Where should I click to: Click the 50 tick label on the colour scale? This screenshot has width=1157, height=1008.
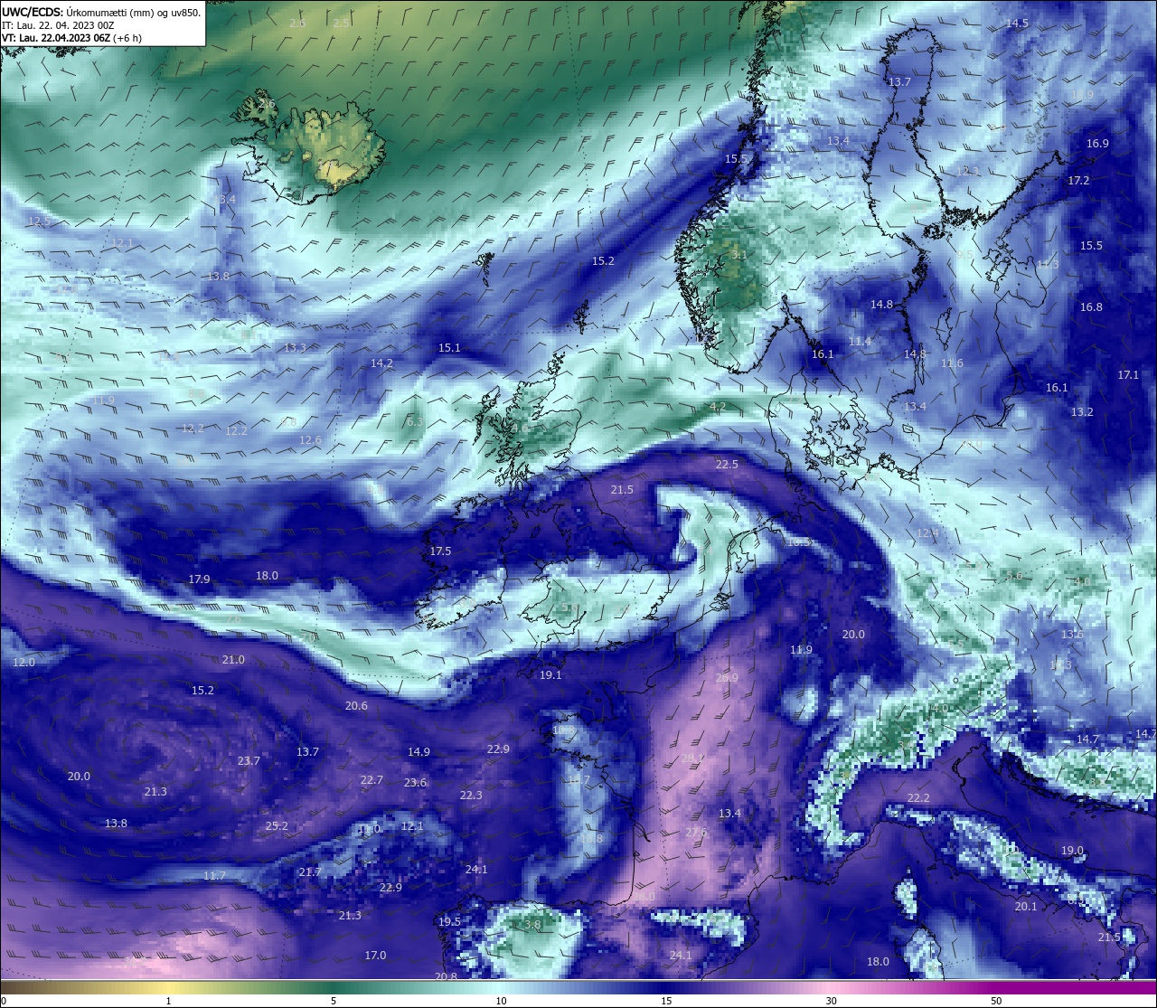996,1001
